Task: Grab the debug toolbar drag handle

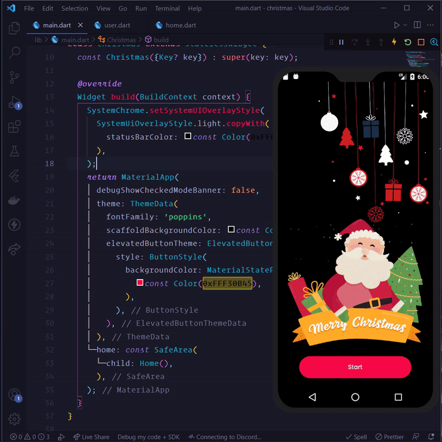Action: point(331,43)
